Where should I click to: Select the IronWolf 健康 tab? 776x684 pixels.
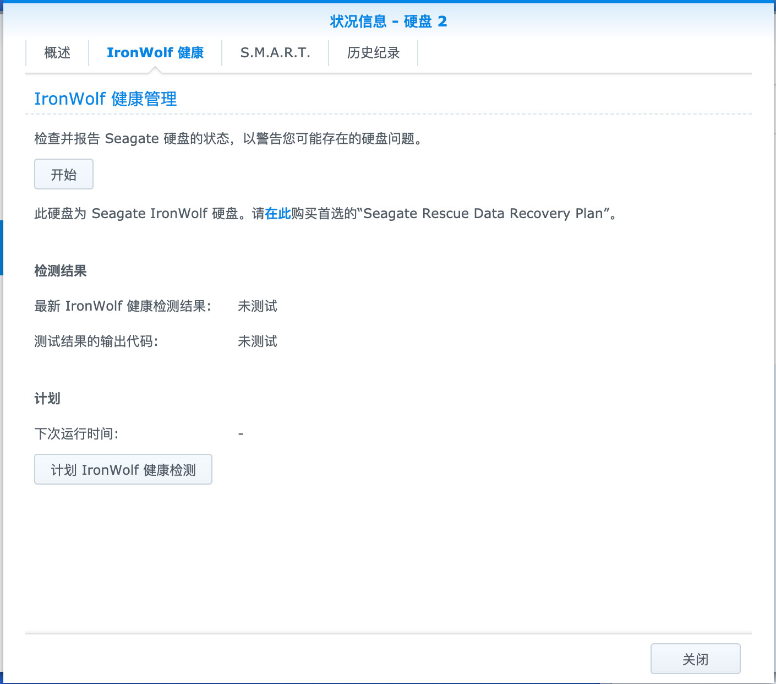(155, 53)
